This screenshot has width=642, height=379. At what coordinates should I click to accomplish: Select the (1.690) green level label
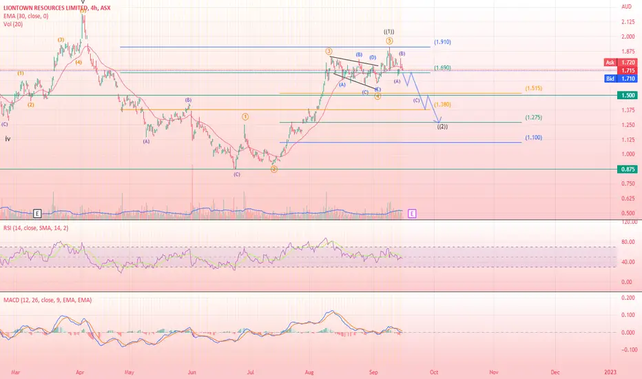[443, 68]
